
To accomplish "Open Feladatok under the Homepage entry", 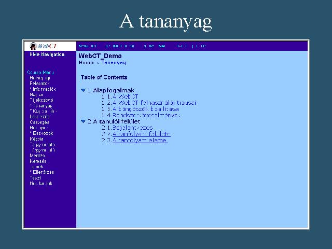I will (x=39, y=84).
